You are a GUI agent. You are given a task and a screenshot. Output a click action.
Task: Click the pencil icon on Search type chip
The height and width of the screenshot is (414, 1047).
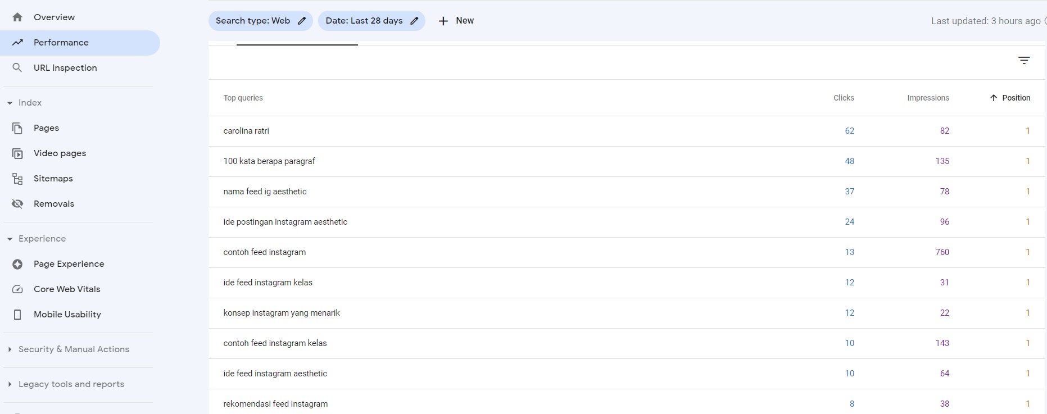point(302,21)
